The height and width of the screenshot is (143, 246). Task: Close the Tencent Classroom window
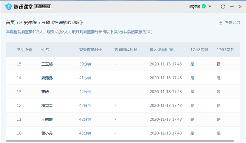point(240,6)
